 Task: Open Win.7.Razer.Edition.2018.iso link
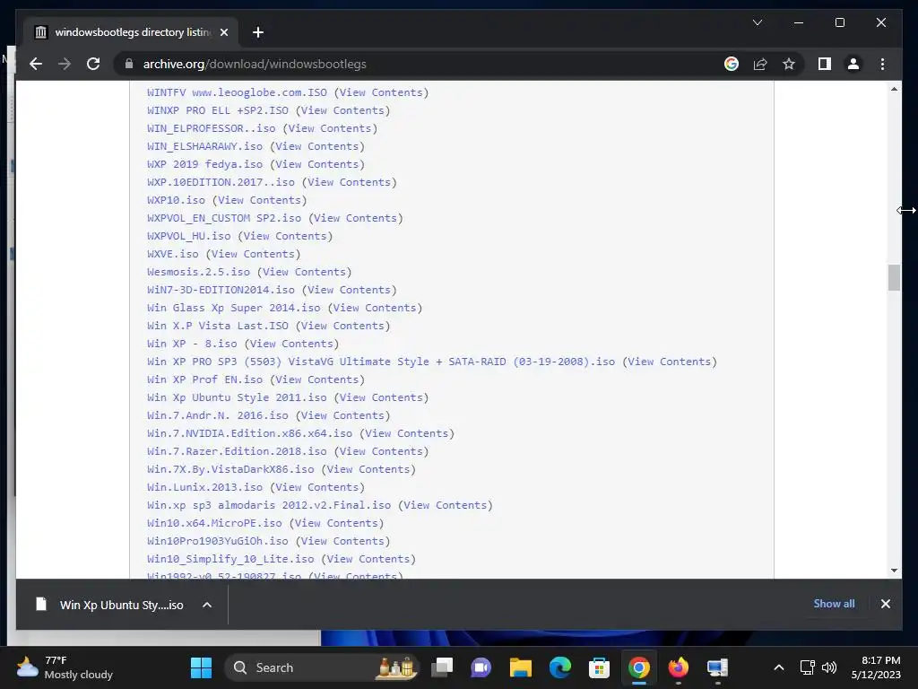pyautogui.click(x=237, y=451)
